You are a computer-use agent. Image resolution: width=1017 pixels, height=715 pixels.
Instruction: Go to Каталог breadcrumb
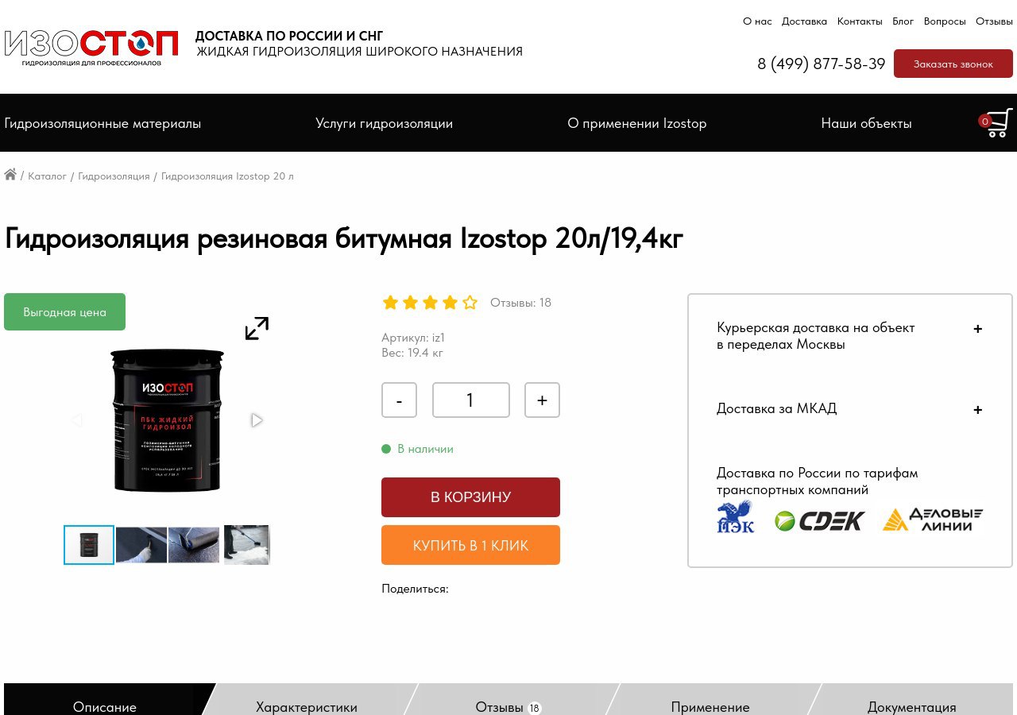coord(47,176)
